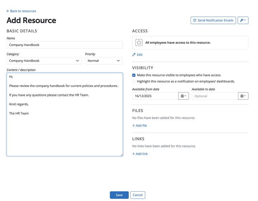Image resolution: width=258 pixels, height=201 pixels.
Task: Save the new resource
Action: coord(119,195)
